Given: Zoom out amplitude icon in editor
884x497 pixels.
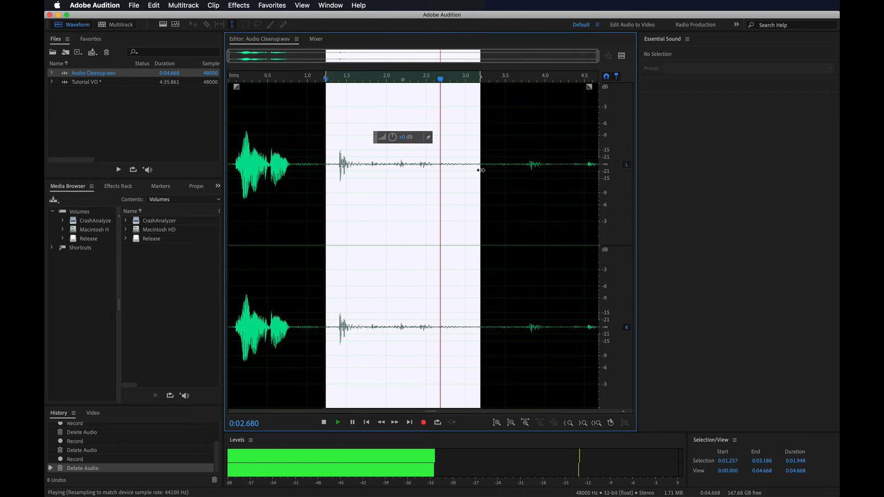Looking at the screenshot, I should [x=511, y=422].
